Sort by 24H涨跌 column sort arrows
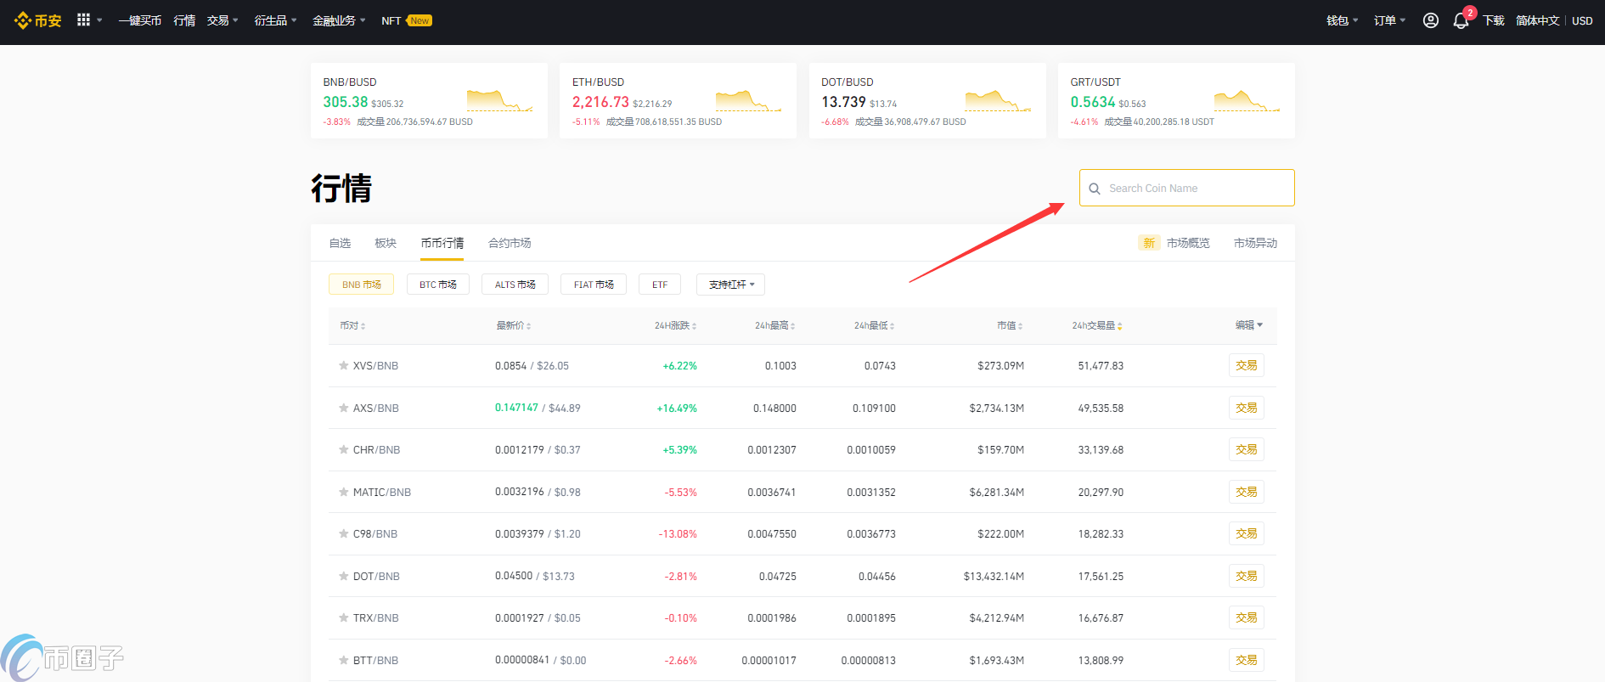The image size is (1605, 682). tap(694, 326)
